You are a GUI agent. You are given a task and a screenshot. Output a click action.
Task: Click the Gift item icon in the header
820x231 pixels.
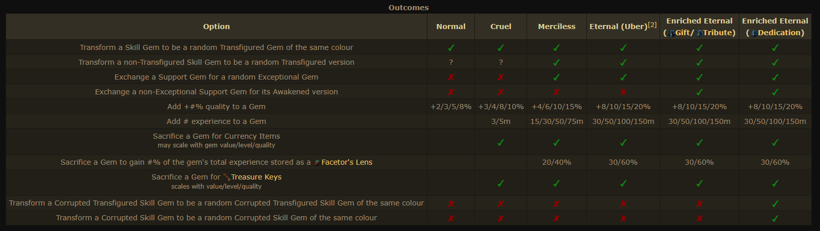[671, 33]
